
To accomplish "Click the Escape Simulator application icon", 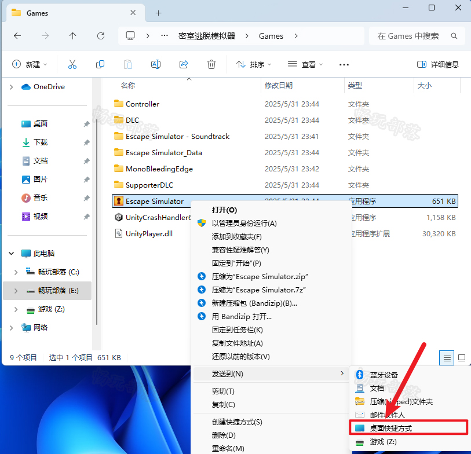I will click(x=119, y=201).
